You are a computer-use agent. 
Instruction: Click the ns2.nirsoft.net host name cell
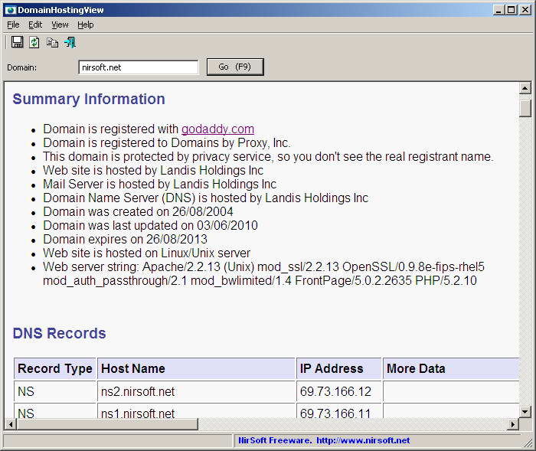coord(196,391)
